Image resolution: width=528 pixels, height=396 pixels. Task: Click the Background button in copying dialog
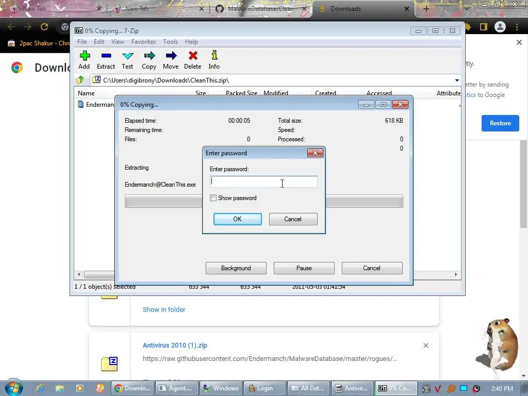[x=236, y=268]
